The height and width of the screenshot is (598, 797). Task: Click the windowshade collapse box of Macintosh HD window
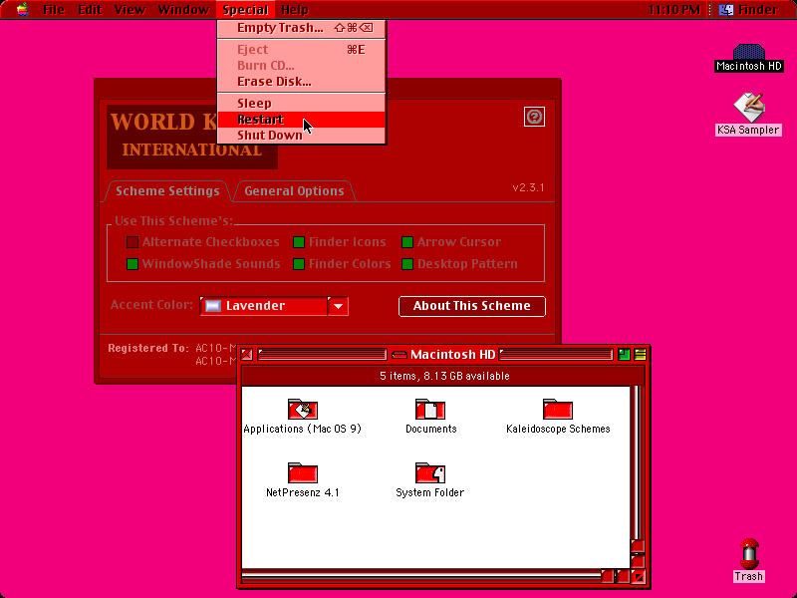[640, 355]
